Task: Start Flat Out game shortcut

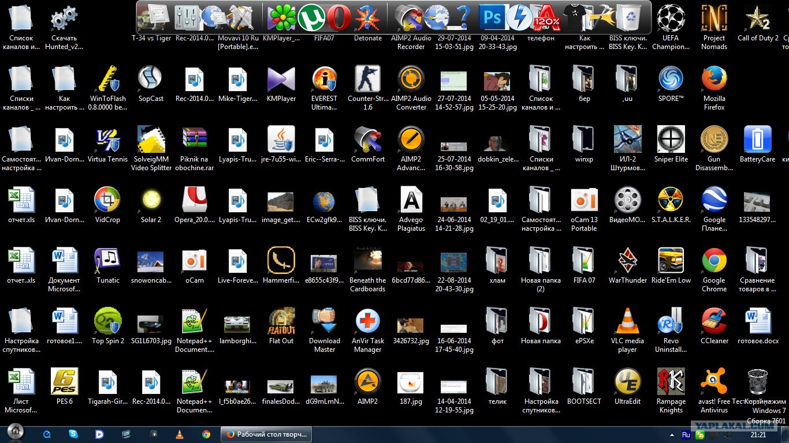Action: (x=281, y=326)
